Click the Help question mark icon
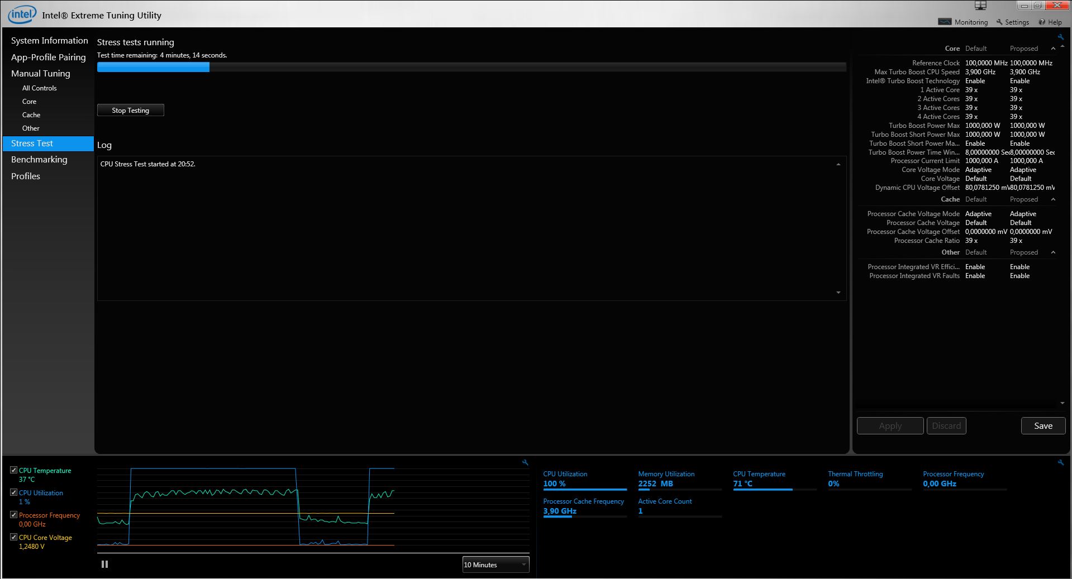 [1042, 22]
